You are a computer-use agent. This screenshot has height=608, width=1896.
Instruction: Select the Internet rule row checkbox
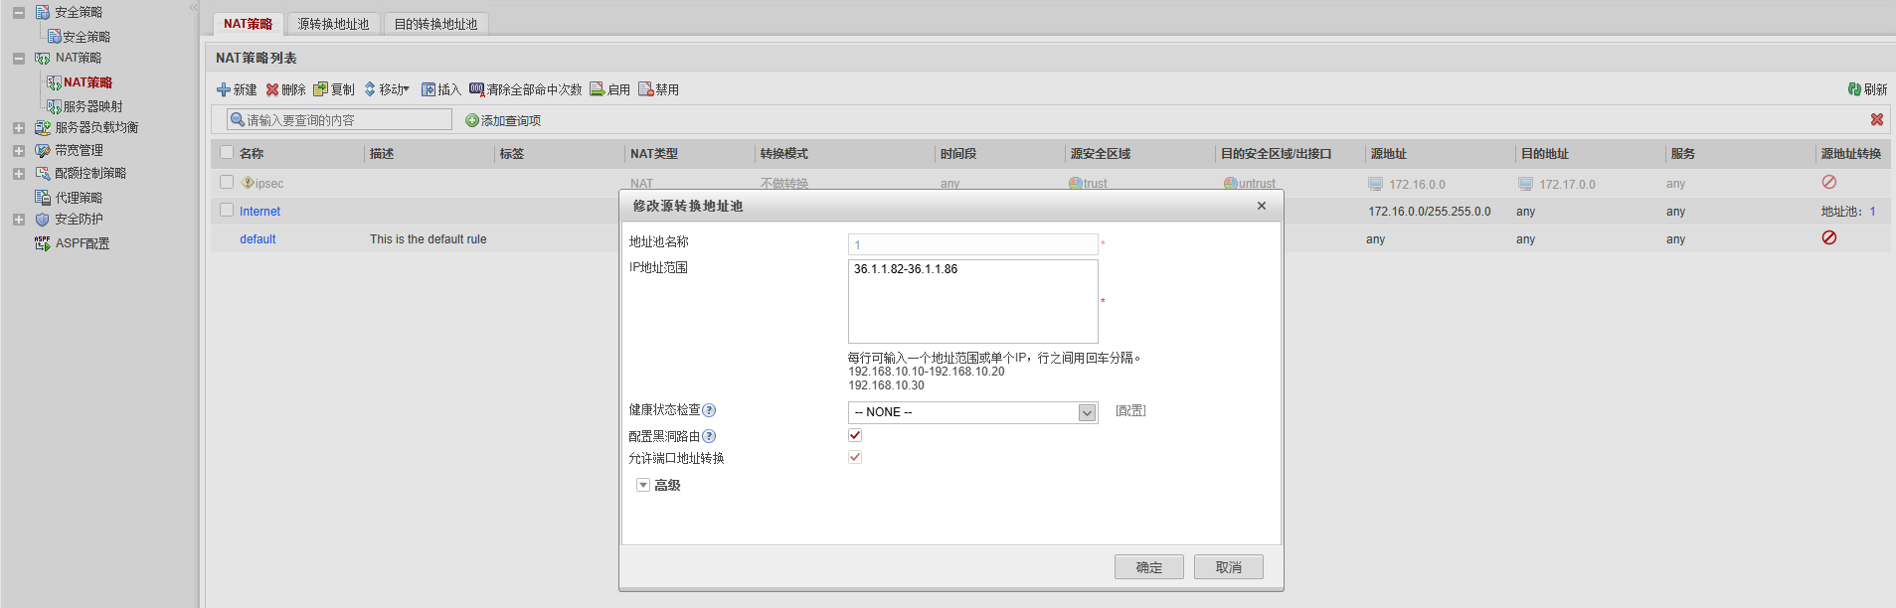227,211
